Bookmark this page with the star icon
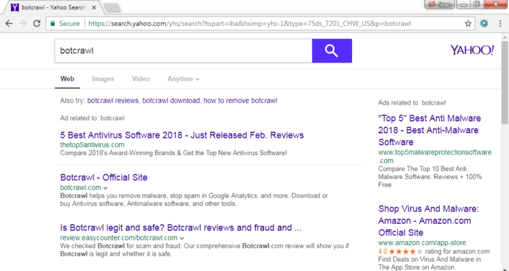 [x=468, y=23]
